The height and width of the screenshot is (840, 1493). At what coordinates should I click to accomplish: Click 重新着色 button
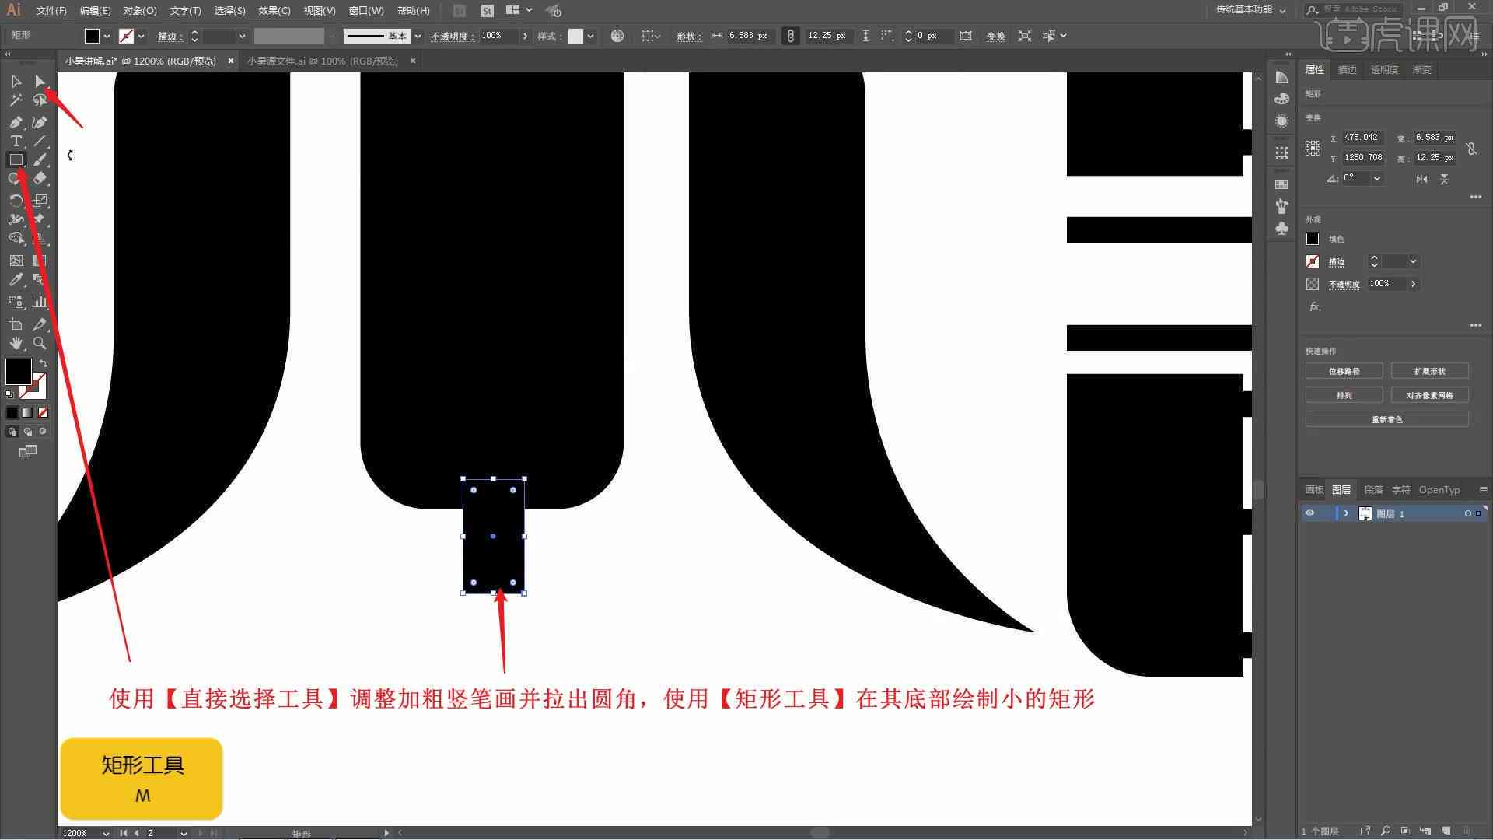1387,418
